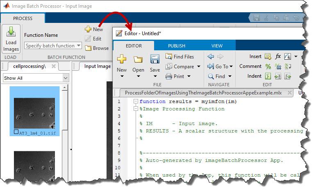Click the Smart Indent icon
This screenshot has width=318, height=193.
pos(268,76)
